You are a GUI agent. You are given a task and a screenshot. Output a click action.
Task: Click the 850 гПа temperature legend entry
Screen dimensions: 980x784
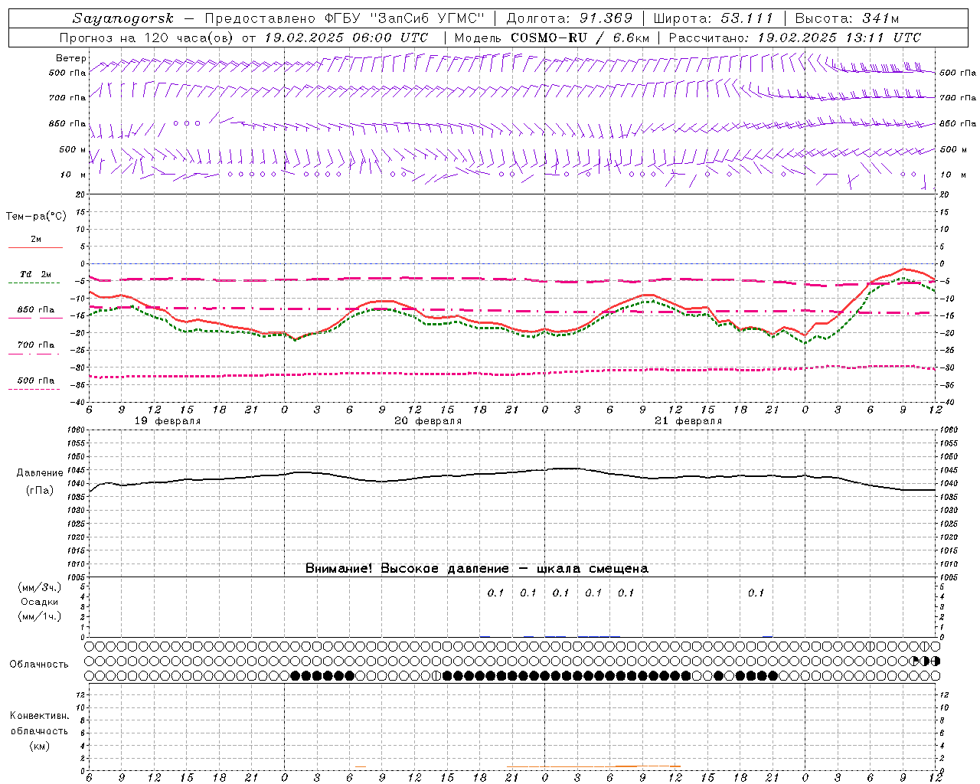tap(36, 310)
